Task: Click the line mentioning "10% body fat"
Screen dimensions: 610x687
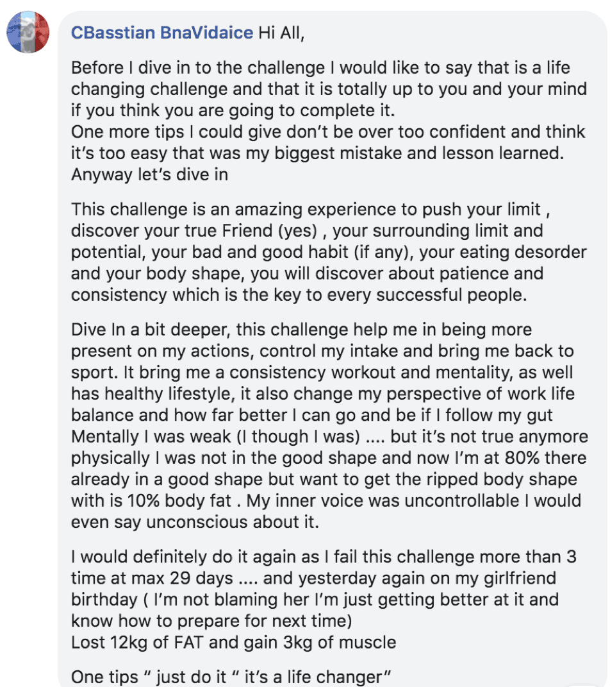Action: point(326,501)
